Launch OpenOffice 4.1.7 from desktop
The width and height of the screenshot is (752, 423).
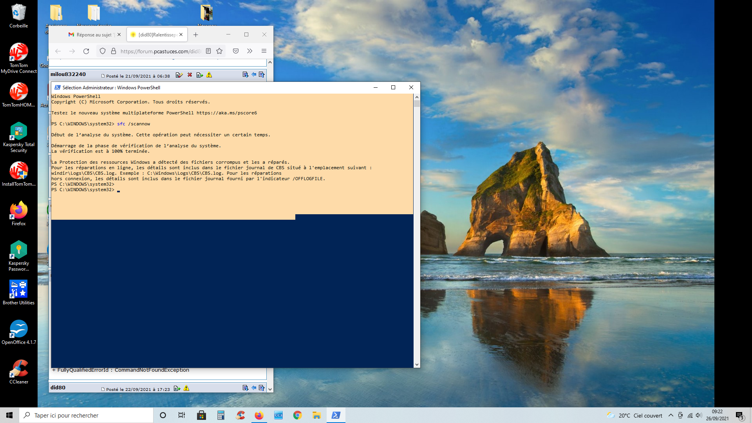click(x=18, y=332)
